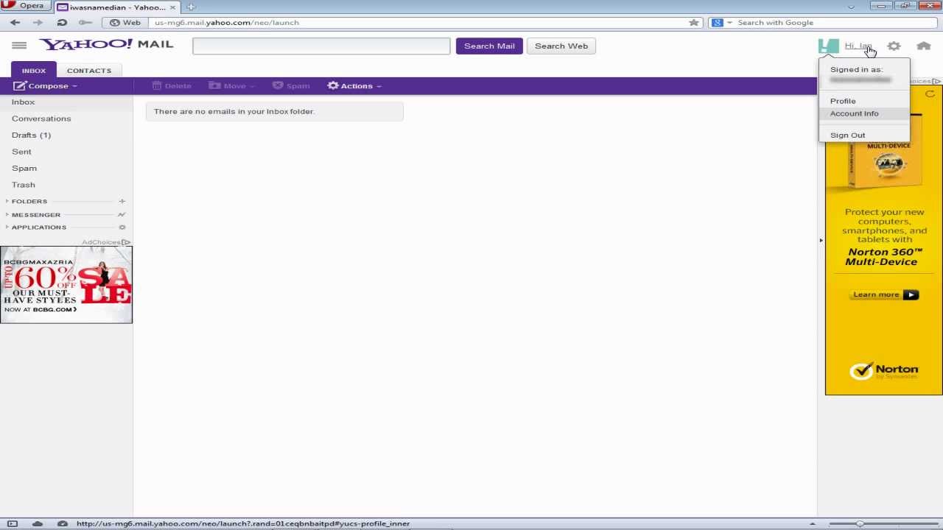Screen dimensions: 943x530
Task: Click the Opera back arrow
Action: (x=15, y=23)
